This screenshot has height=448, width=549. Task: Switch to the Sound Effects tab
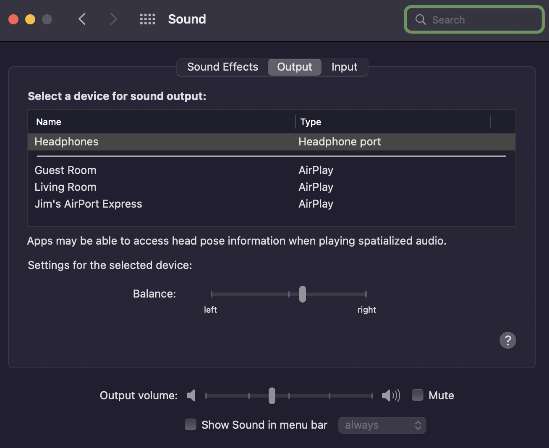pyautogui.click(x=222, y=67)
